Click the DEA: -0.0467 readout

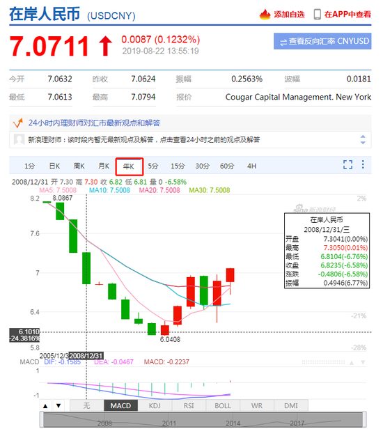point(114,362)
